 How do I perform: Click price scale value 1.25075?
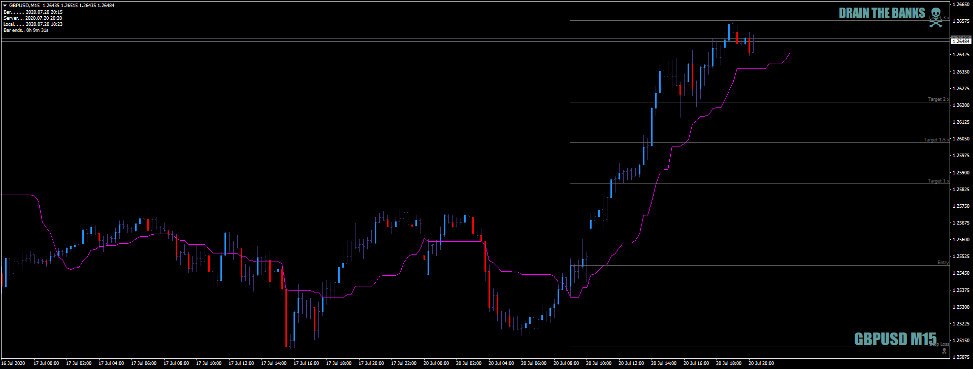coord(961,357)
